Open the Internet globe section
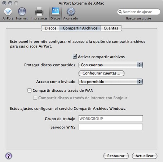 [x=22, y=14]
